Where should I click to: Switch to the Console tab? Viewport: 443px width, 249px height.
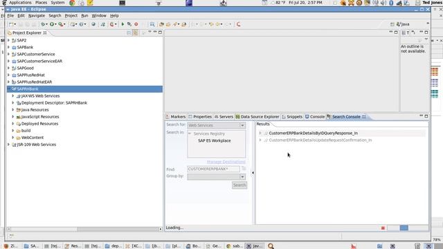315,117
